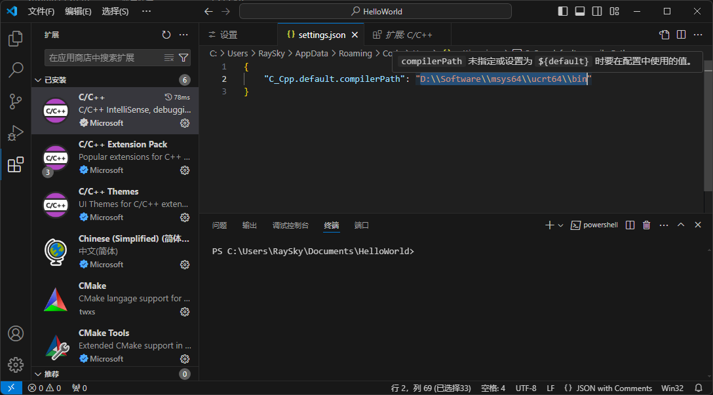Toggle the bottom panel visibility
This screenshot has height=395, width=713.
[580, 11]
